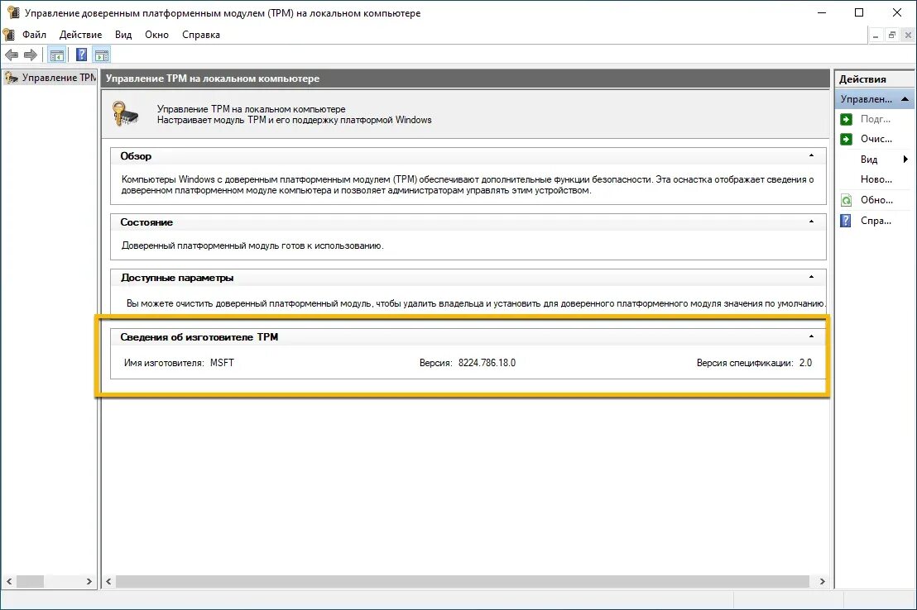Click the status text about TPM ready
The width and height of the screenshot is (917, 610).
click(x=252, y=245)
